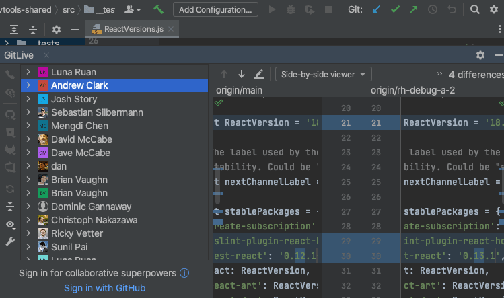Open editor tabs more options menu
The width and height of the screenshot is (504, 298).
click(499, 29)
